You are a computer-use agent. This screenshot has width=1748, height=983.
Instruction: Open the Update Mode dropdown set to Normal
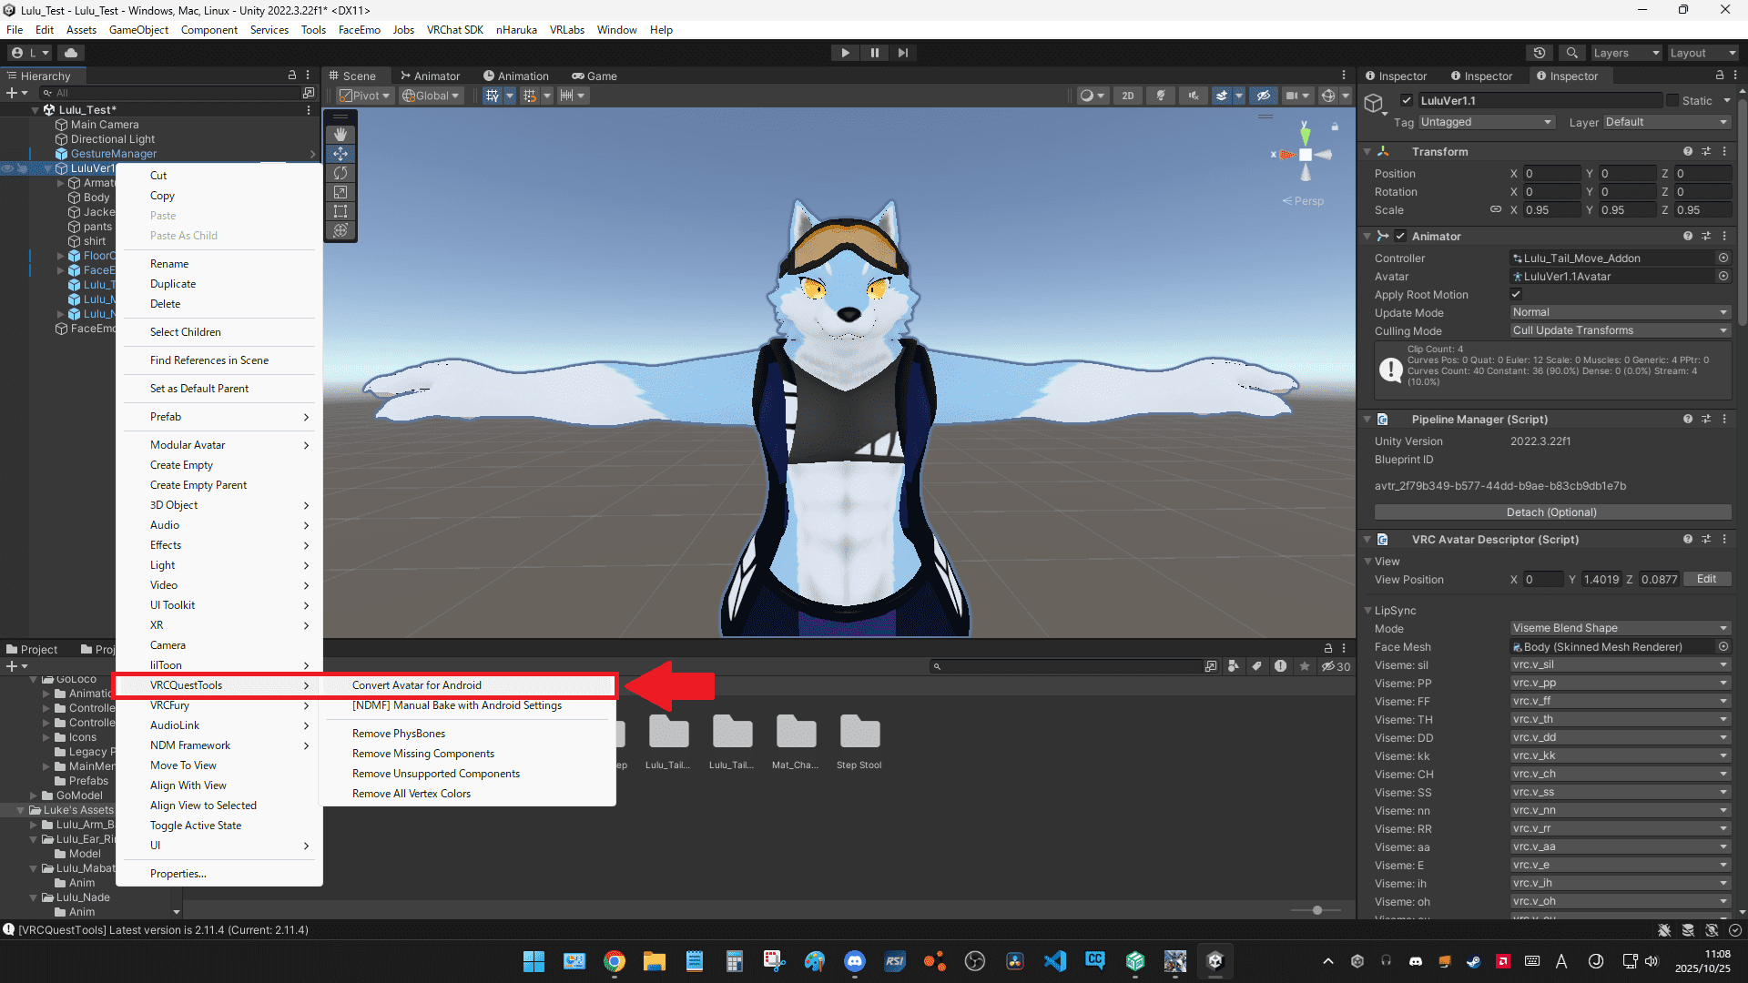coord(1619,312)
